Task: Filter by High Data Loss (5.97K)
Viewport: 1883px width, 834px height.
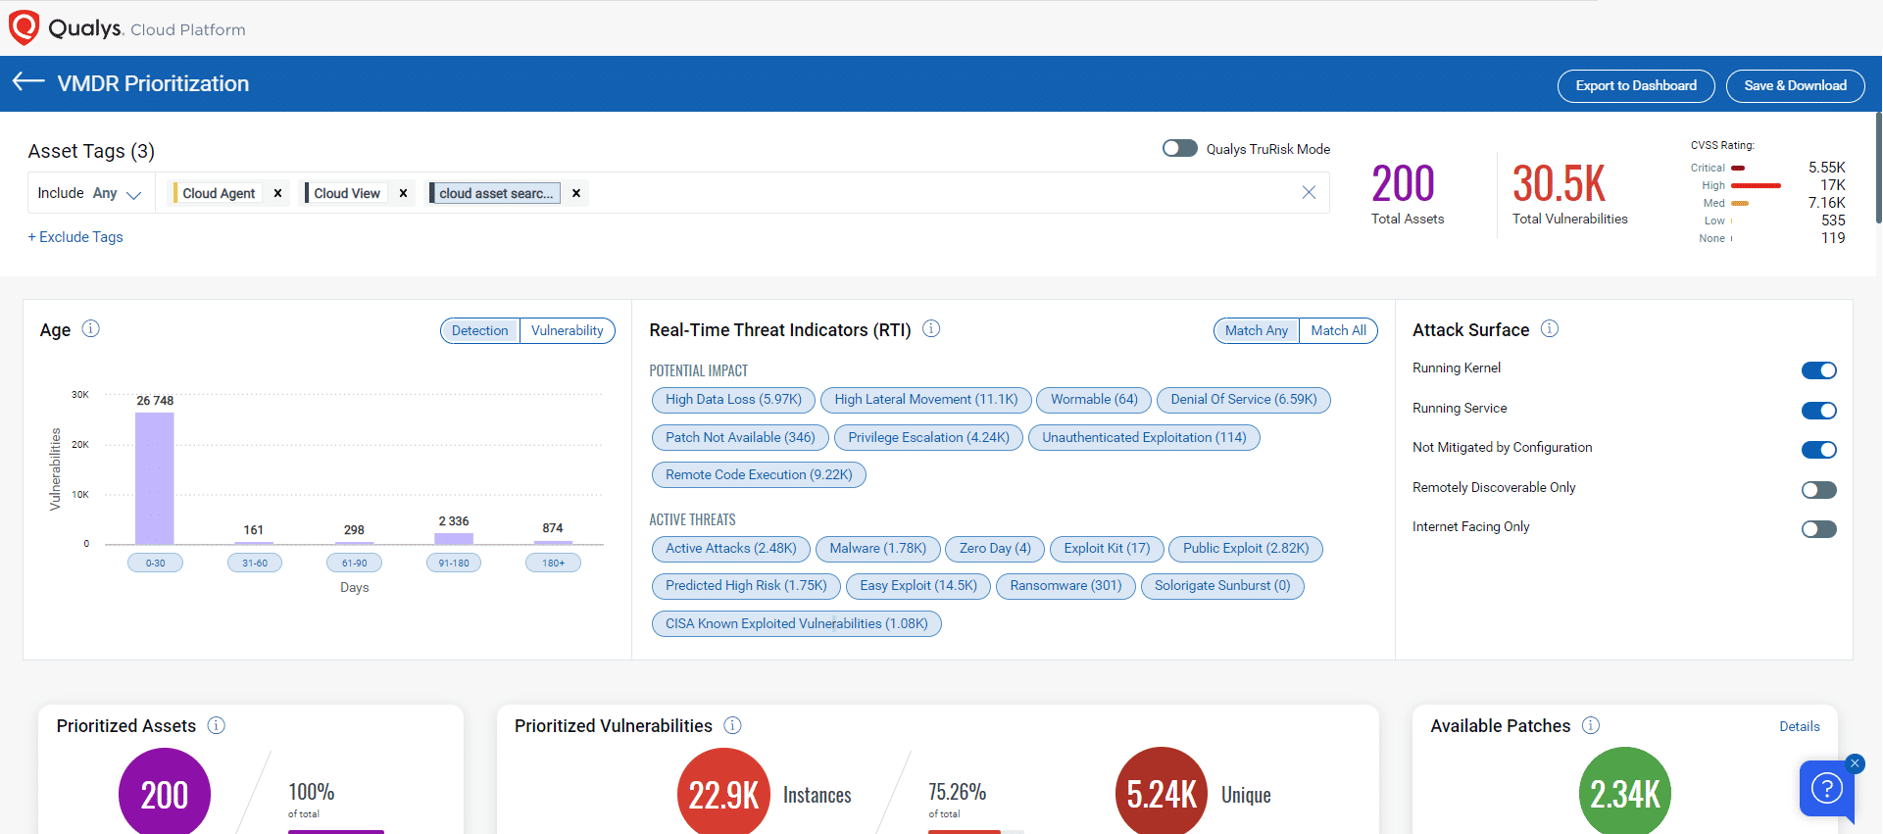Action: click(x=733, y=400)
